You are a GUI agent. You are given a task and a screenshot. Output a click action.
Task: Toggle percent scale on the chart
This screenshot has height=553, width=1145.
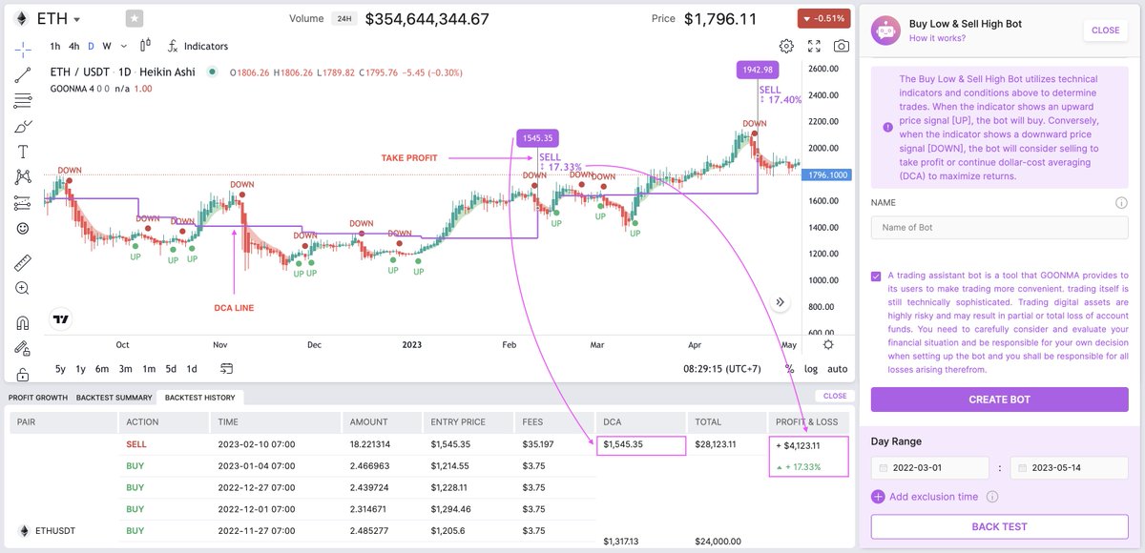click(x=789, y=368)
